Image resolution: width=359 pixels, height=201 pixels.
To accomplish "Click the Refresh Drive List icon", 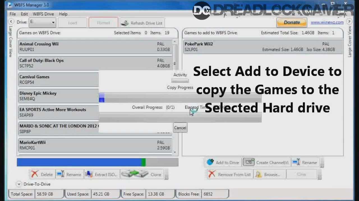I will tap(125, 23).
